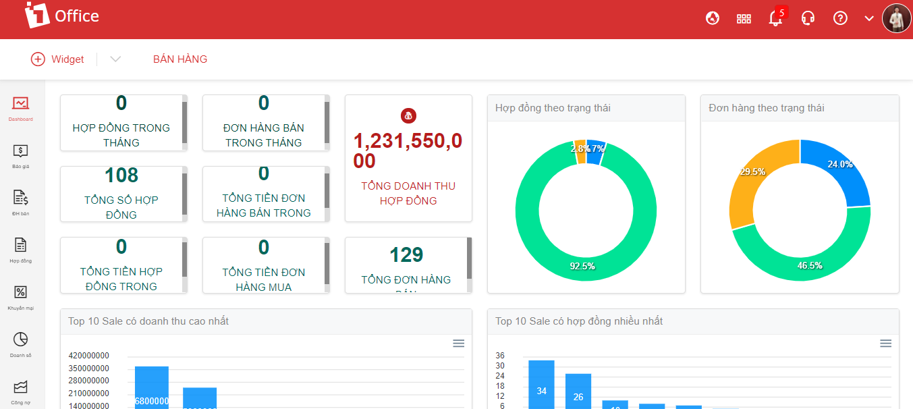Open Báo giá in sidebar
Viewport: 913px width, 409px height.
tap(20, 152)
